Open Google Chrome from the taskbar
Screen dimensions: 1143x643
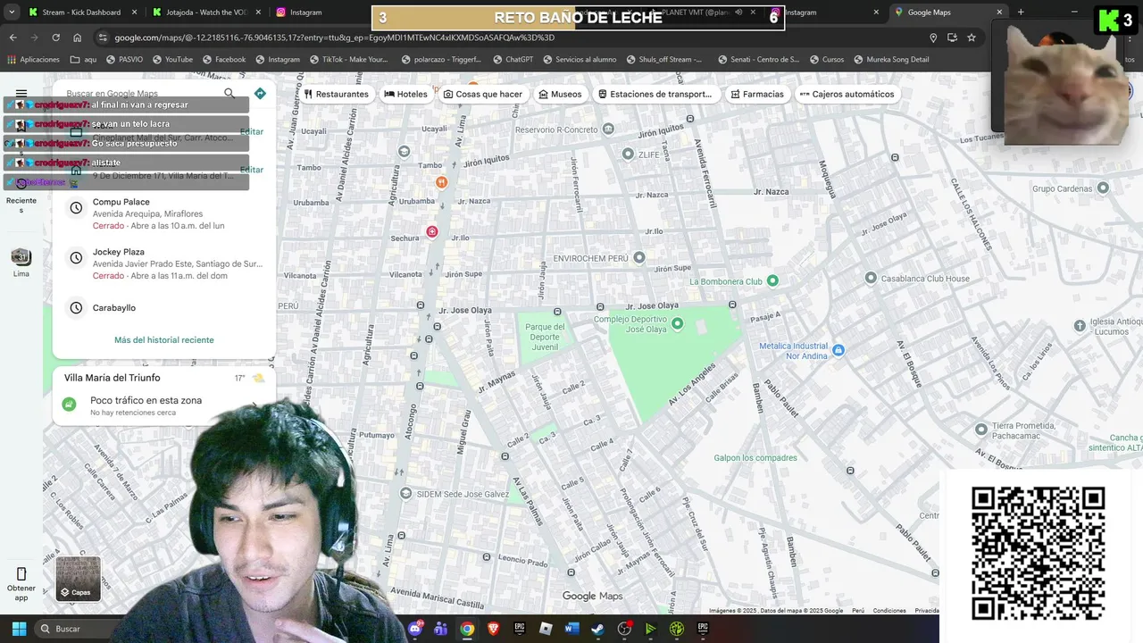(467, 629)
